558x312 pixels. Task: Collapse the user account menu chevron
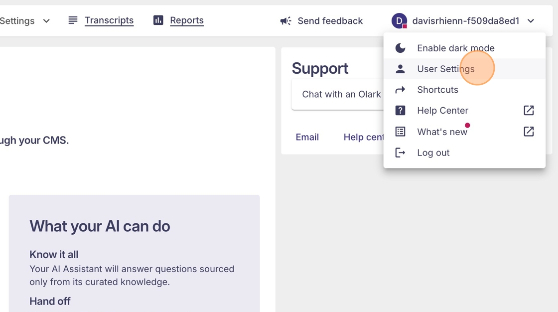(531, 21)
